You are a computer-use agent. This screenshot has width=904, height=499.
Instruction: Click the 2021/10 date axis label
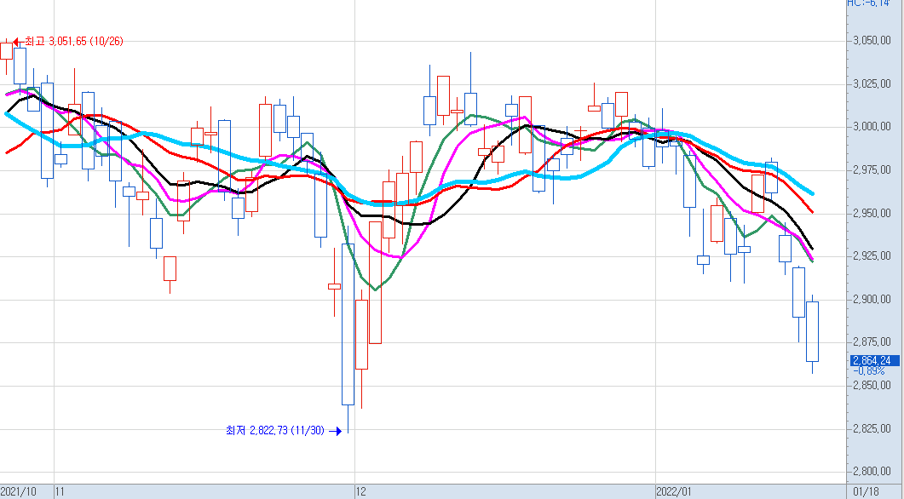coord(18,492)
